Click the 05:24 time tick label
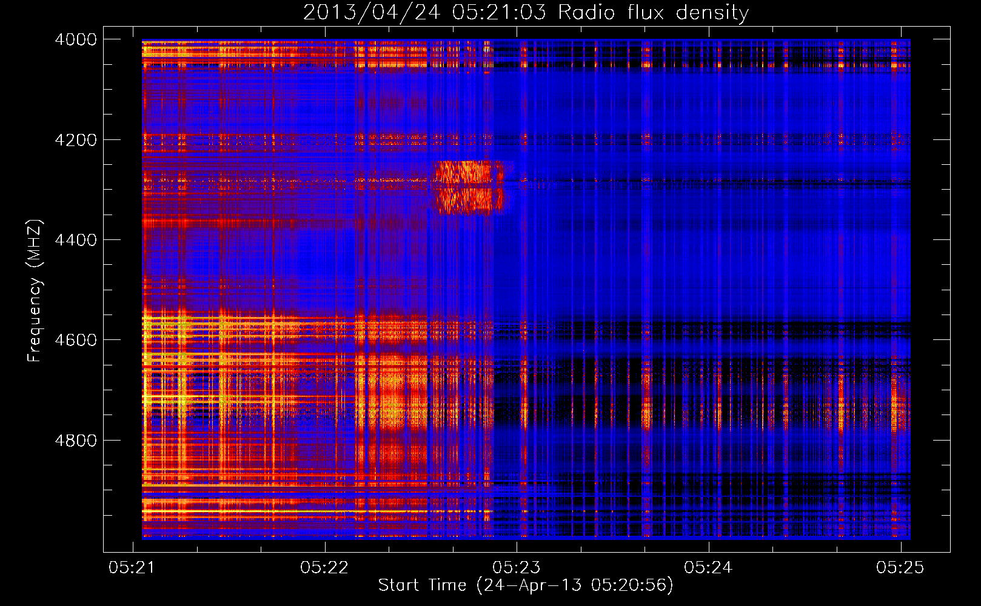Viewport: 981px width, 606px height. tap(708, 567)
